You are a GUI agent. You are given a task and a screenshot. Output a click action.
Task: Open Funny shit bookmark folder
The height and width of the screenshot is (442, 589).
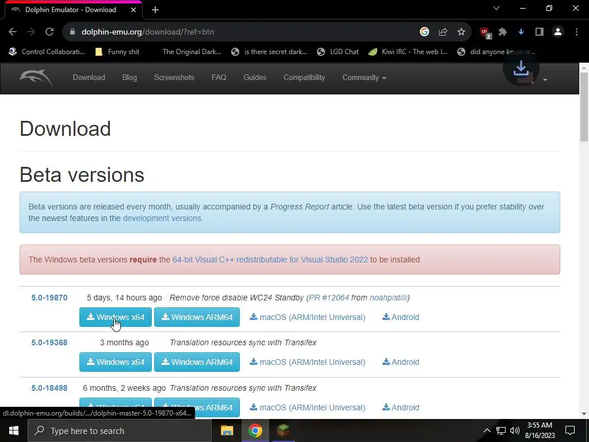pos(118,52)
